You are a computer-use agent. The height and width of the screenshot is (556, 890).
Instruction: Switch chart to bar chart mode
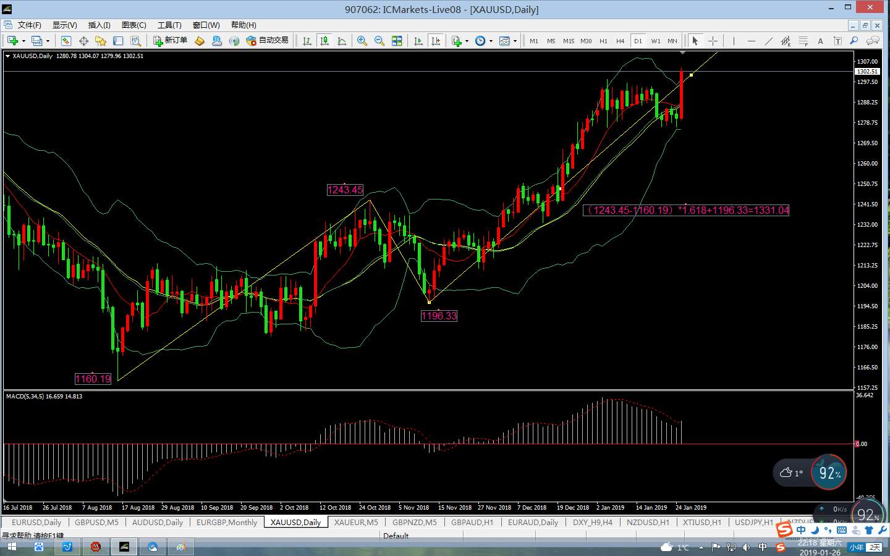pyautogui.click(x=307, y=41)
